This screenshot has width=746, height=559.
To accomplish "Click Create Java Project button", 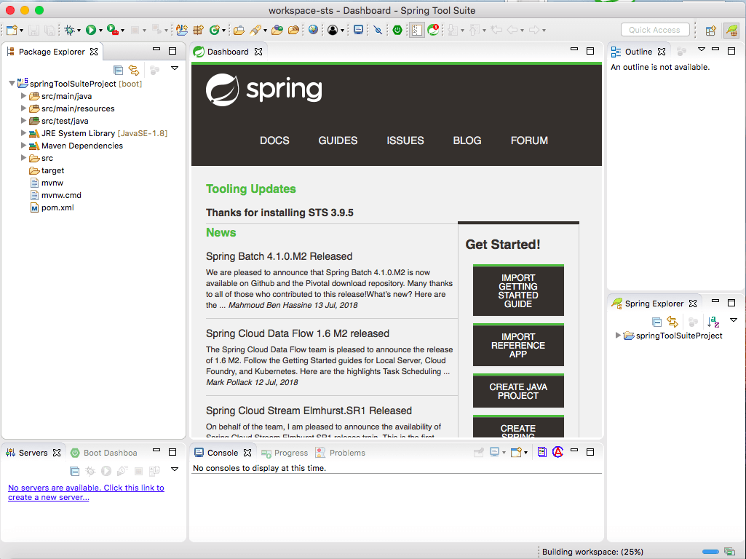I will click(518, 391).
